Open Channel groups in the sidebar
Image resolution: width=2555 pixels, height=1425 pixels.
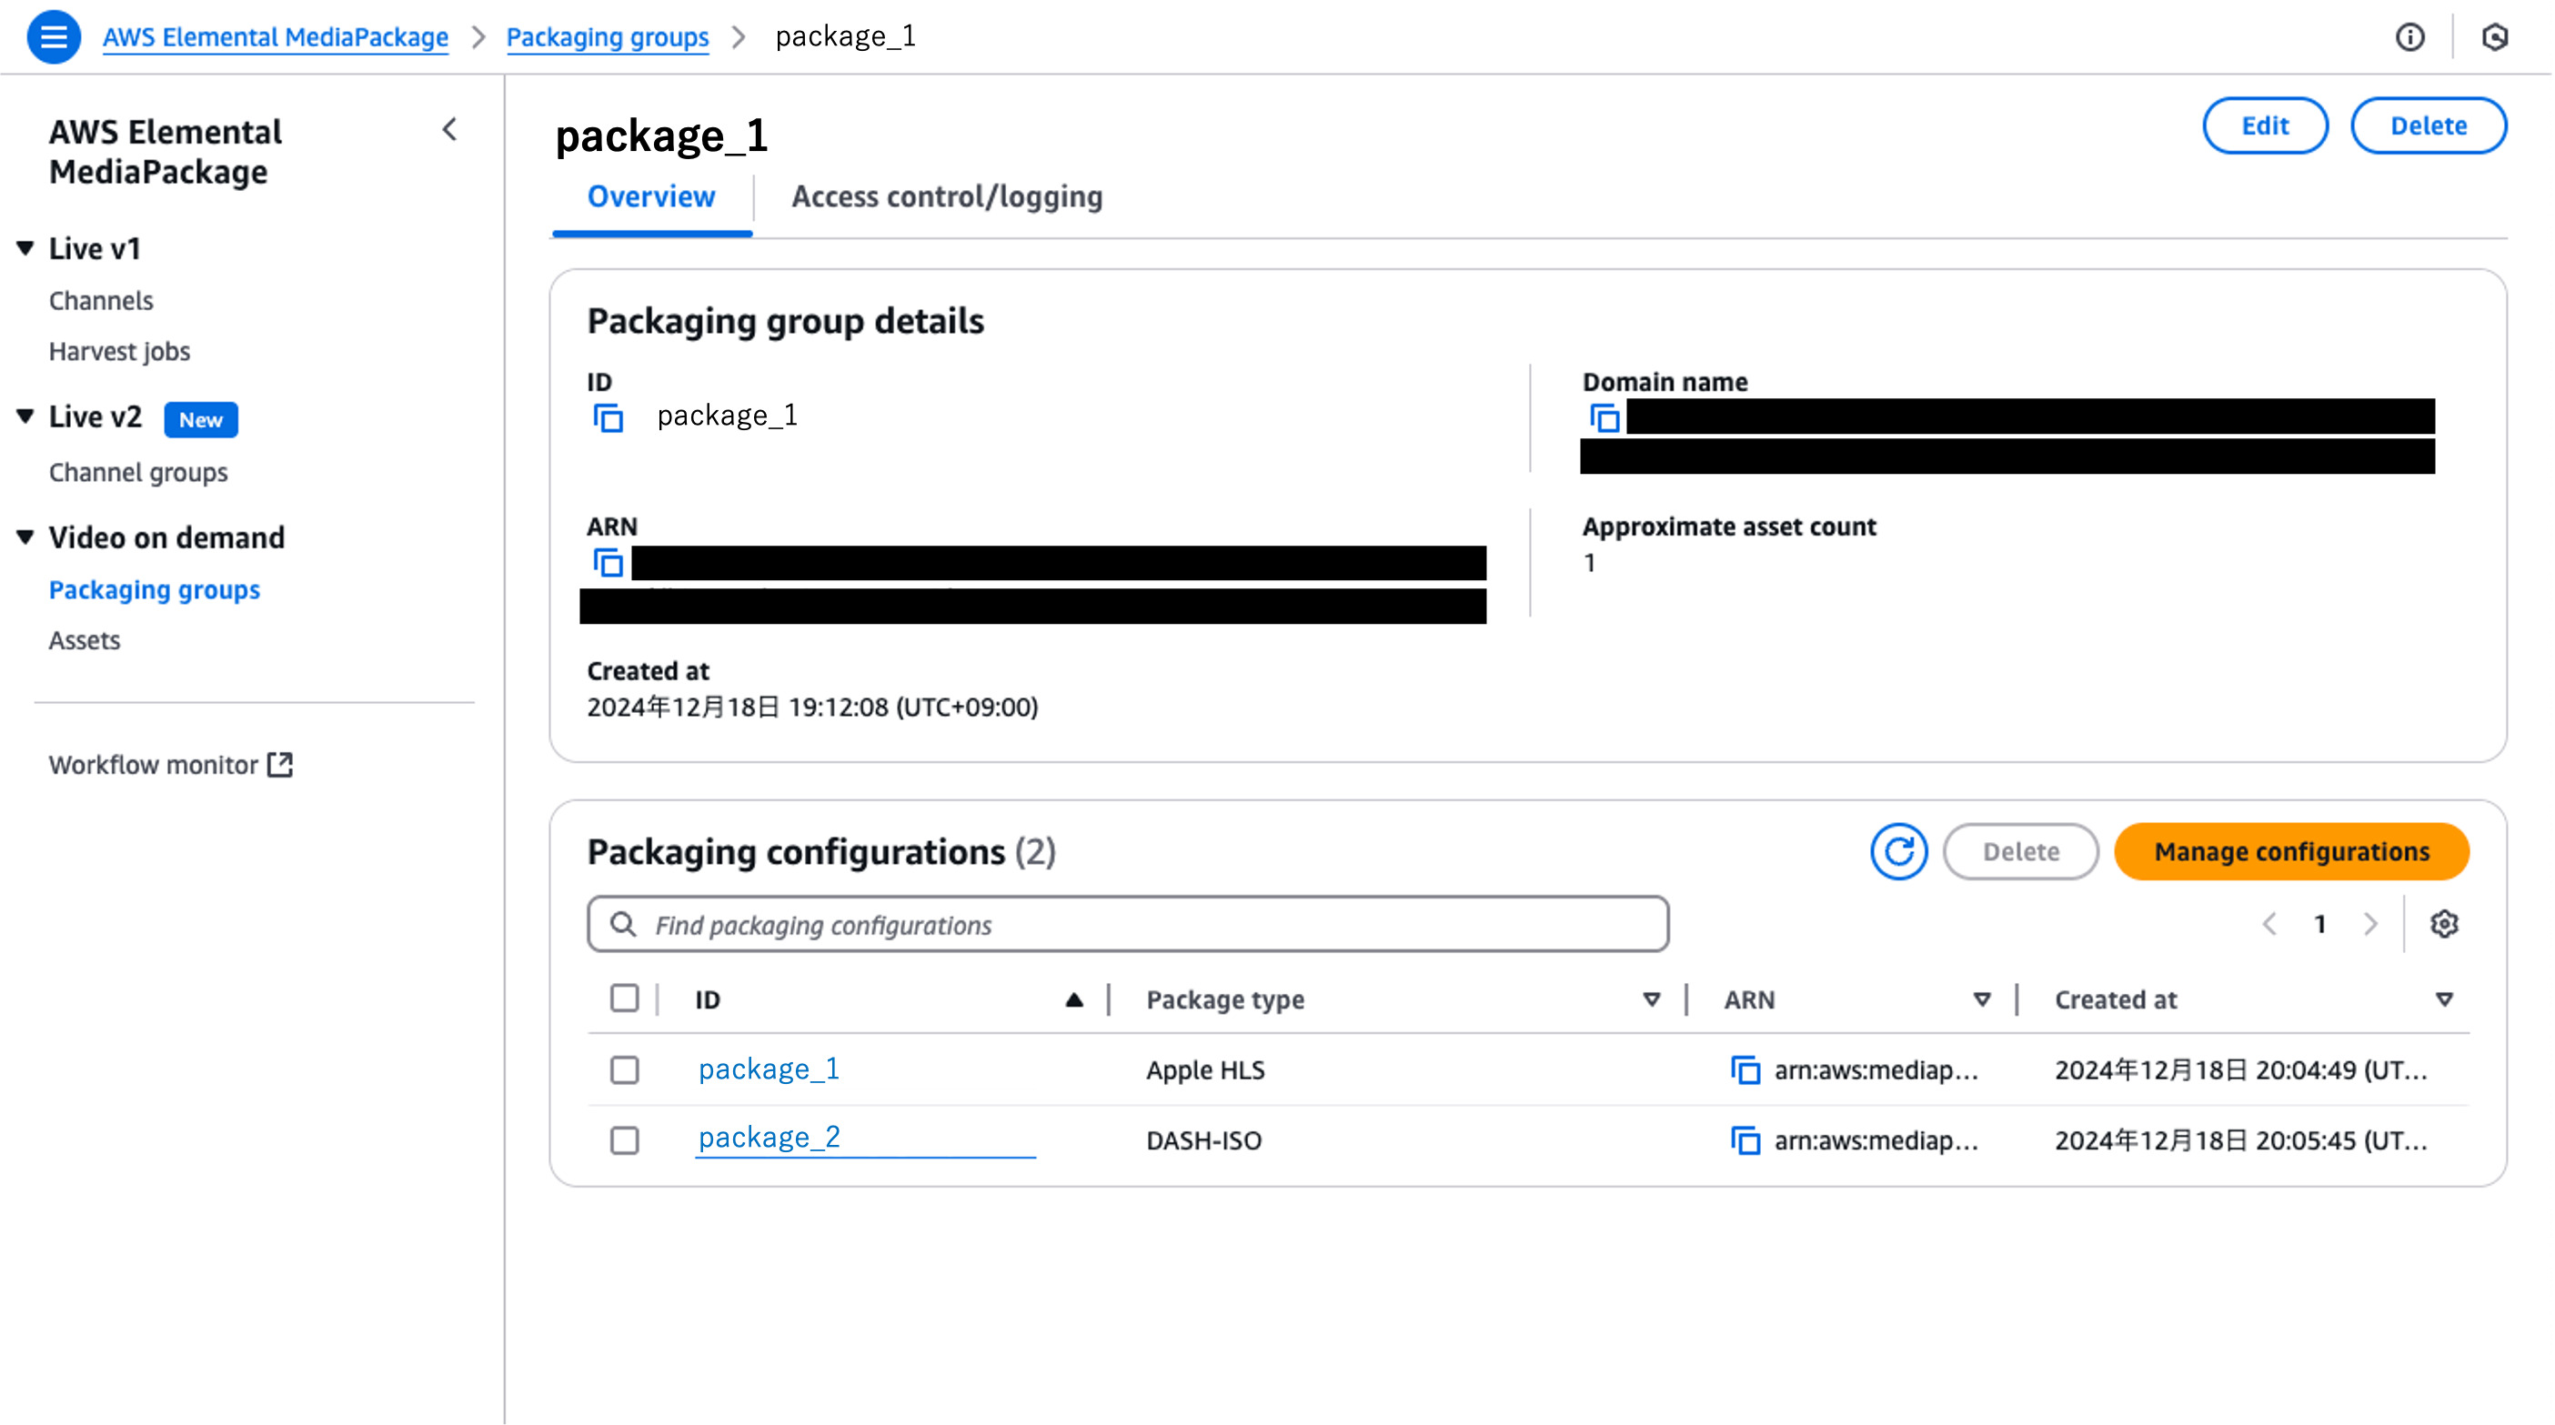pos(138,473)
